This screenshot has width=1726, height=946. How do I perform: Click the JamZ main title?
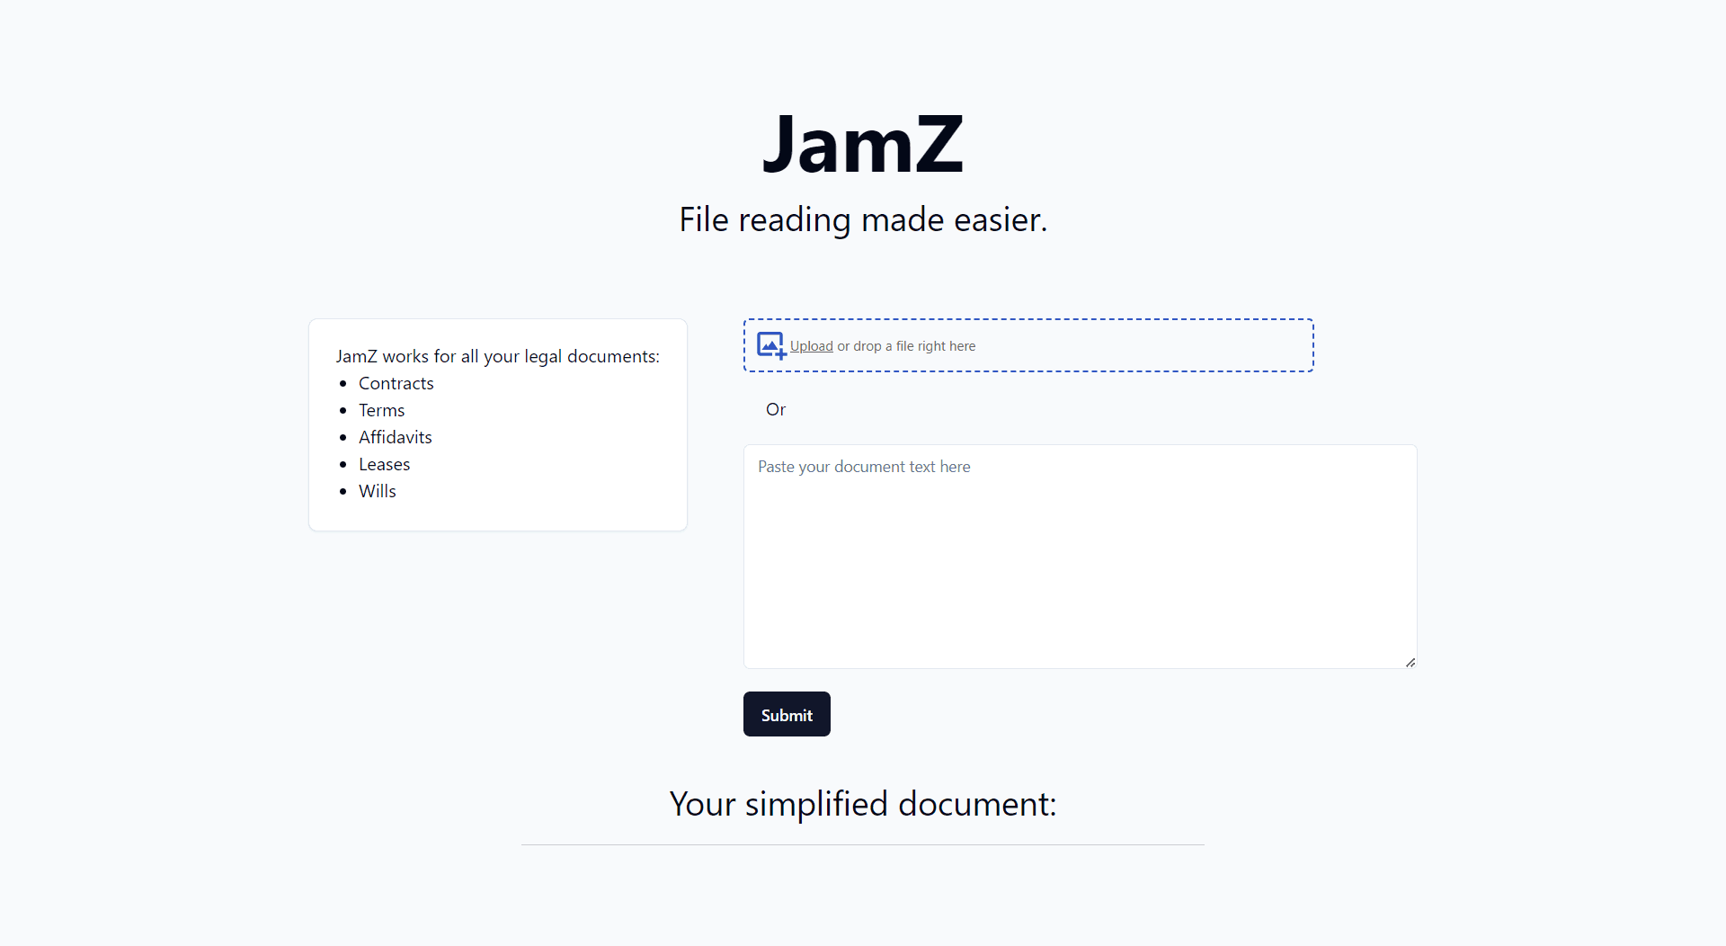click(862, 144)
